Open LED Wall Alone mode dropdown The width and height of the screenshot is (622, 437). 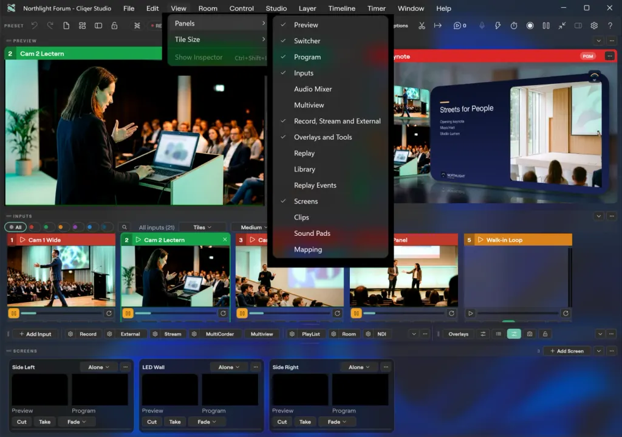pyautogui.click(x=229, y=367)
